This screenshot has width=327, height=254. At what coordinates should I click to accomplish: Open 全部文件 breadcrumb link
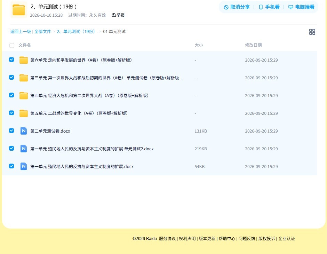pos(42,32)
